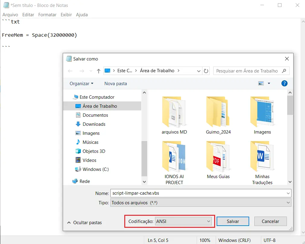Open the Codificação ANSI dropdown
Viewport: 305px width, 244px height.
[x=183, y=221]
